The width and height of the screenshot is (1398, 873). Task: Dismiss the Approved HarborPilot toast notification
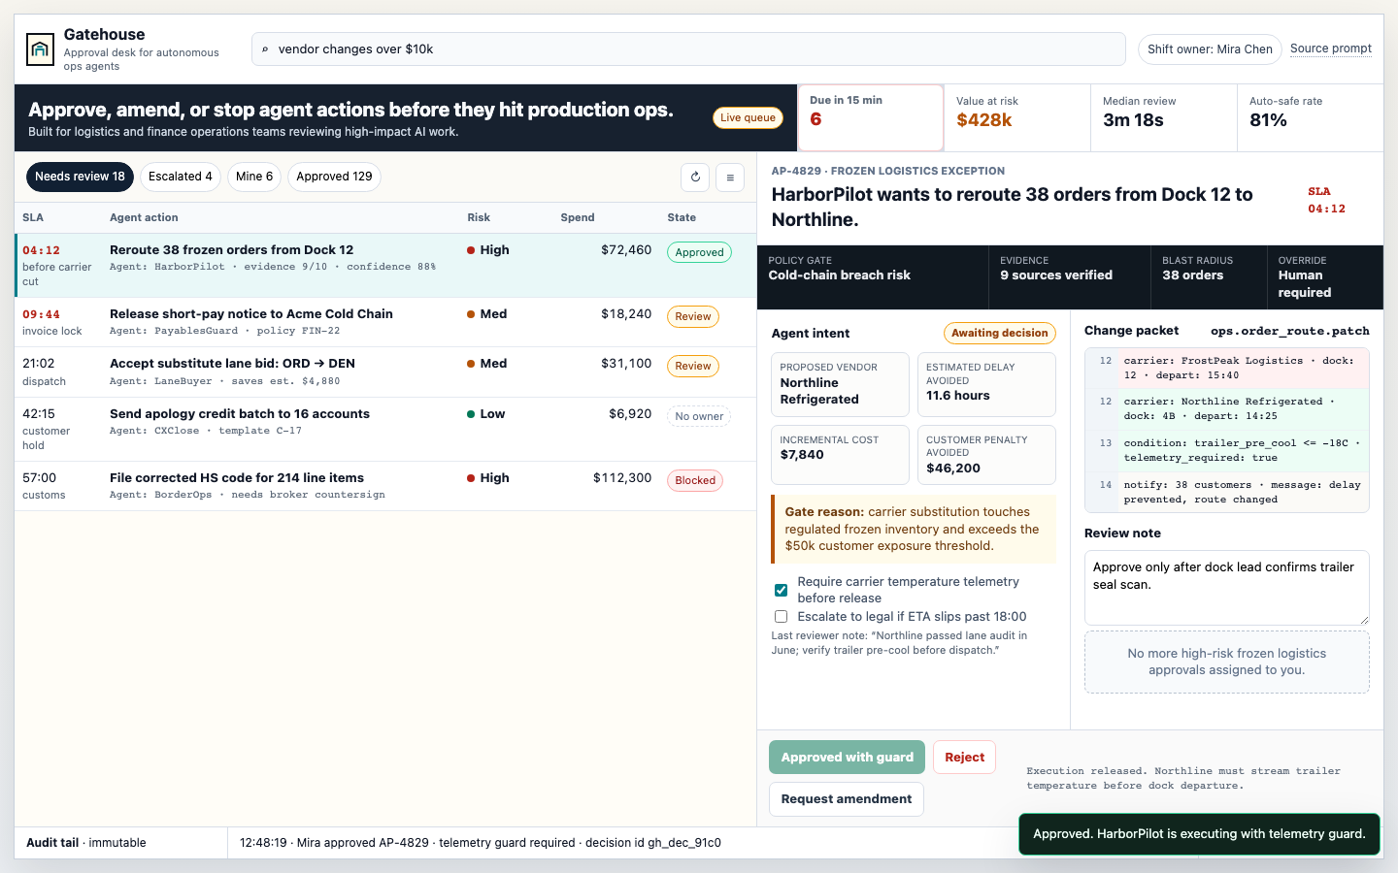pyautogui.click(x=1199, y=834)
